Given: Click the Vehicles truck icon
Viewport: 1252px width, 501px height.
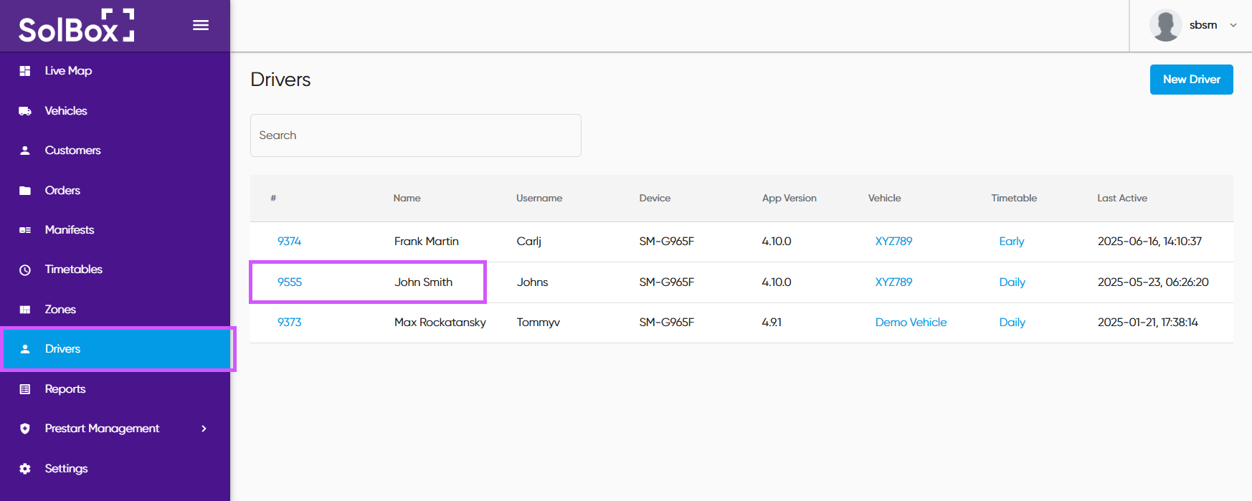Looking at the screenshot, I should pyautogui.click(x=25, y=111).
